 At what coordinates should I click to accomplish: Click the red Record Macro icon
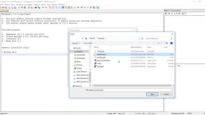pos(82,8)
